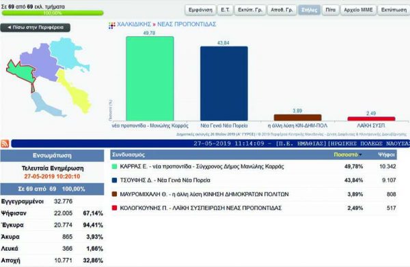Screen dimensions: 410x267
Task: Click the Εκτύπωση print button
Action: (x=394, y=10)
